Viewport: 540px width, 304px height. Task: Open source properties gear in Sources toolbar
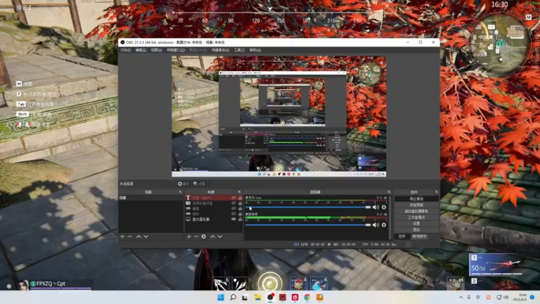pyautogui.click(x=204, y=236)
